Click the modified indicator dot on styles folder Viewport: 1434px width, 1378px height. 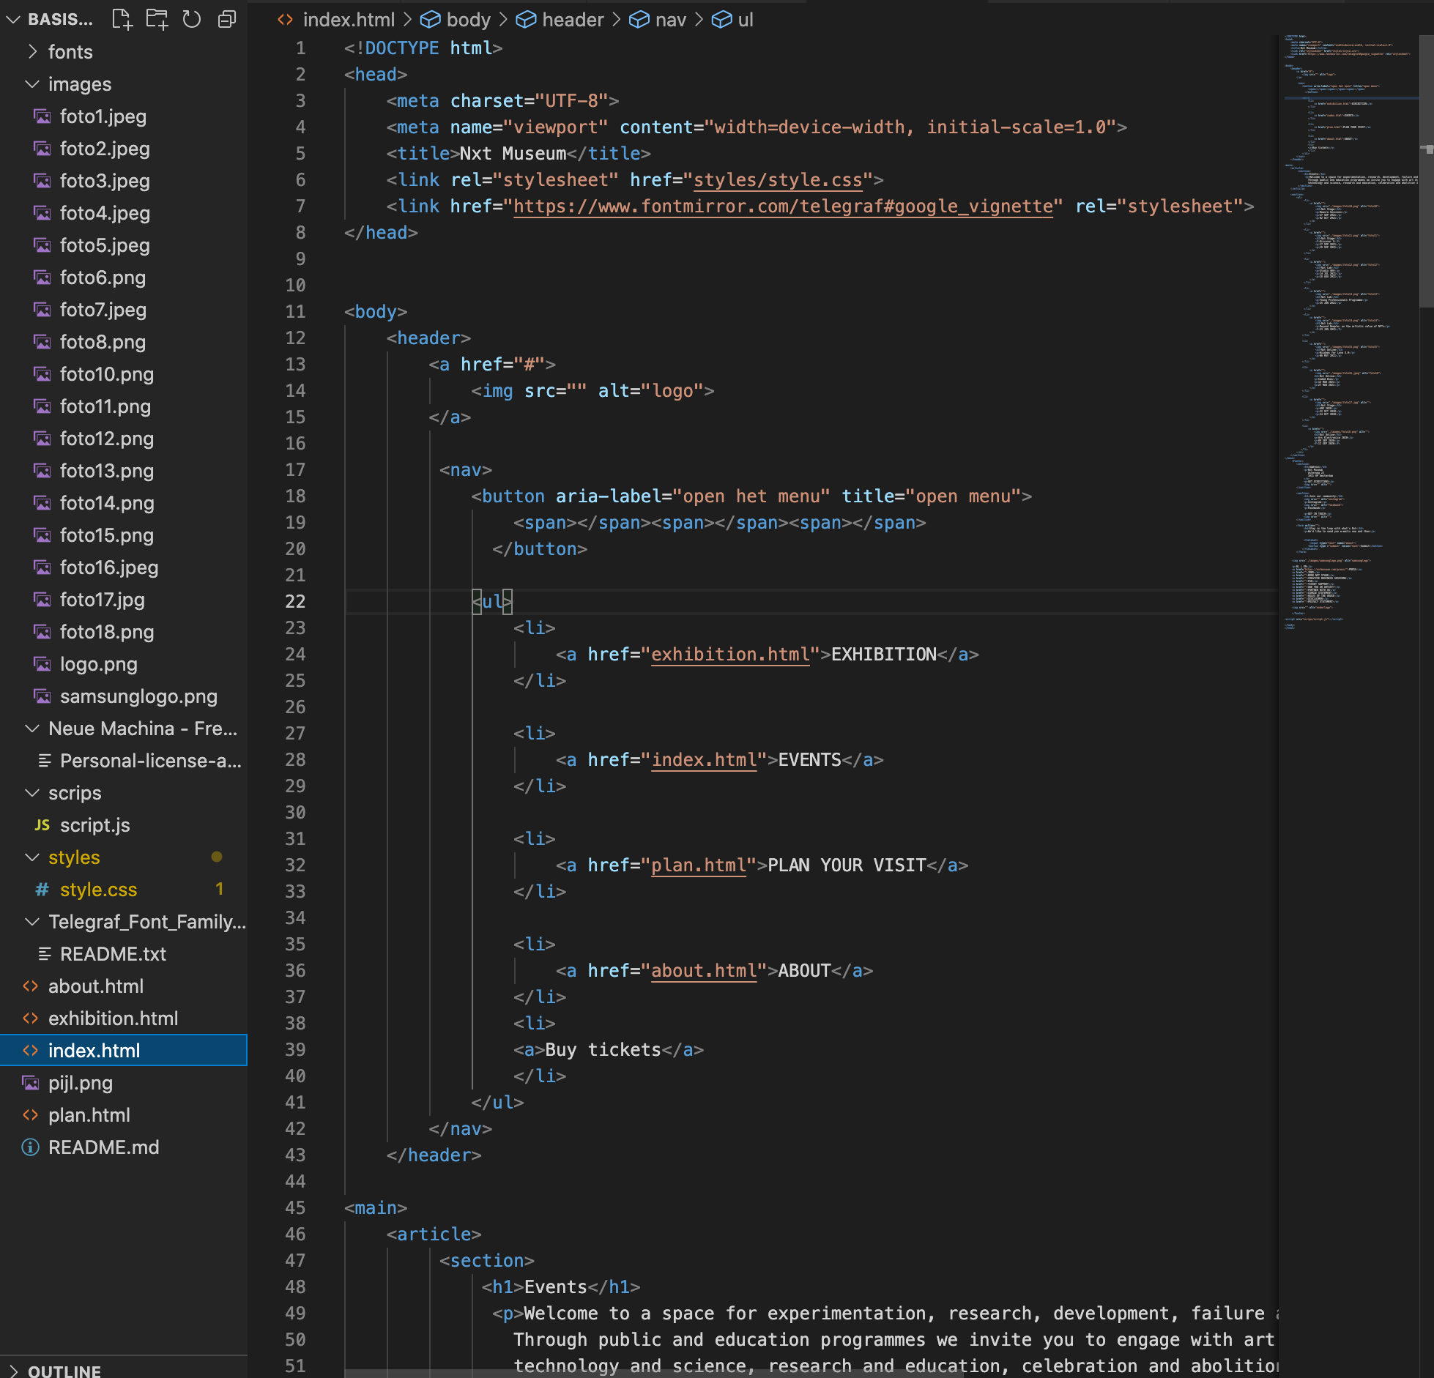216,857
